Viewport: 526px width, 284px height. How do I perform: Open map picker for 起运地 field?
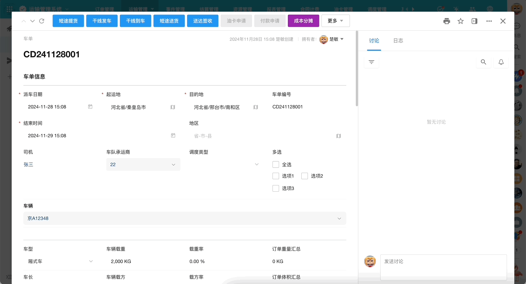pyautogui.click(x=173, y=107)
